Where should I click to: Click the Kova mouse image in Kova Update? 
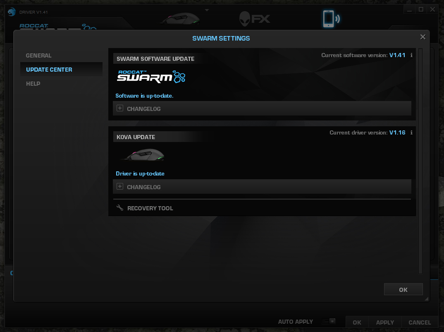pyautogui.click(x=143, y=155)
